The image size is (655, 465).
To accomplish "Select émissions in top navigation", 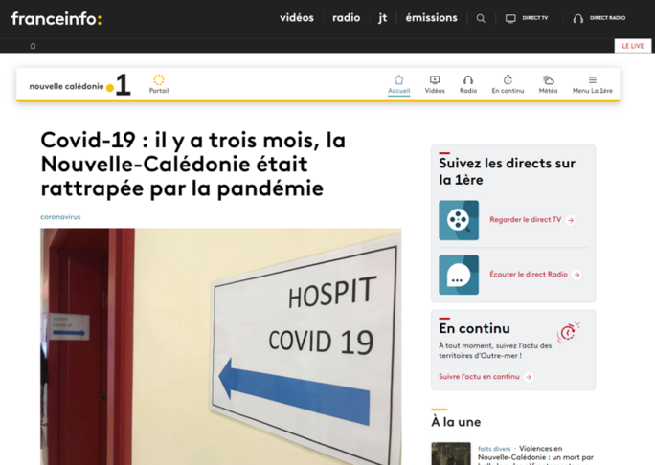I will pyautogui.click(x=431, y=18).
